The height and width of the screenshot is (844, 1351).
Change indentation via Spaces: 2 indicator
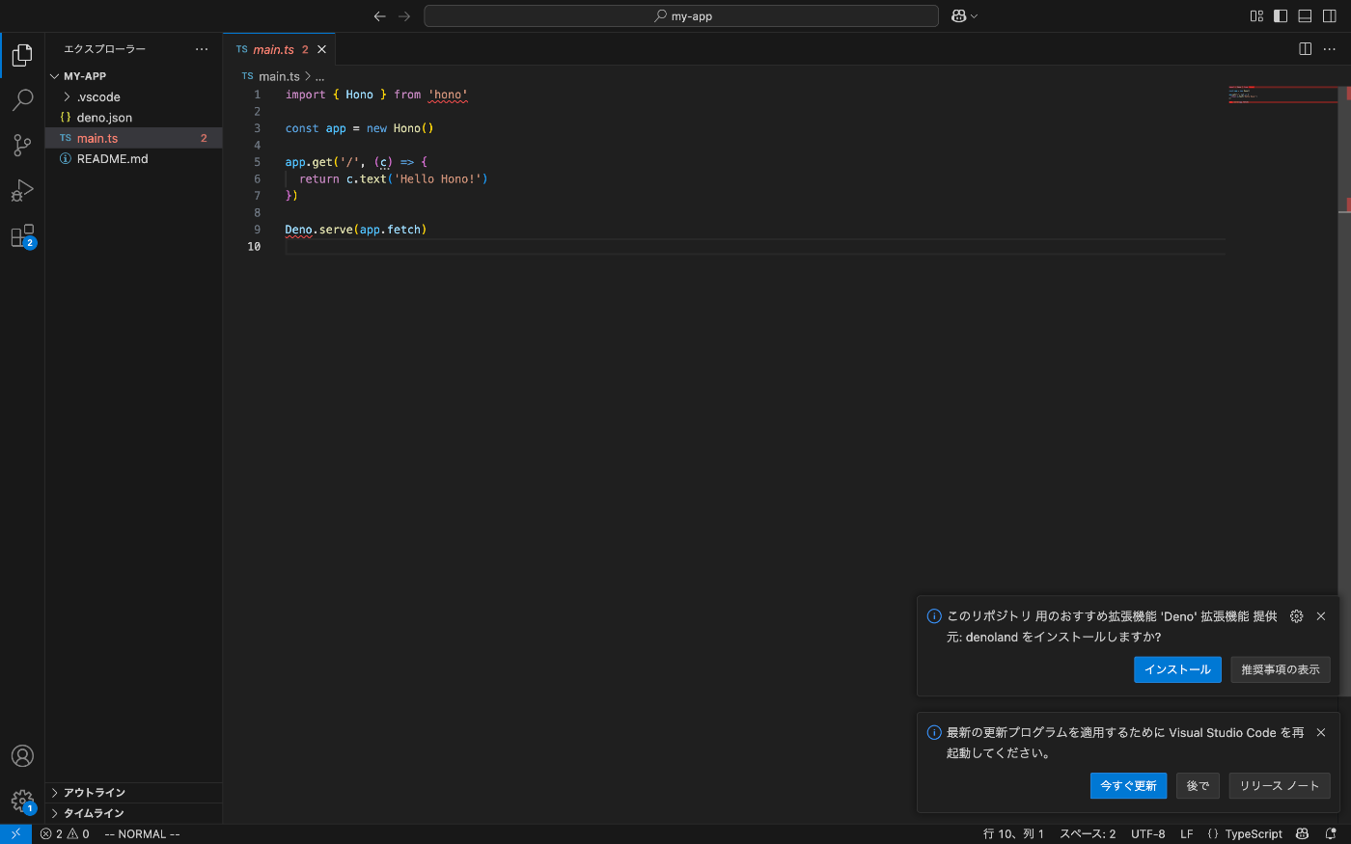click(1088, 834)
